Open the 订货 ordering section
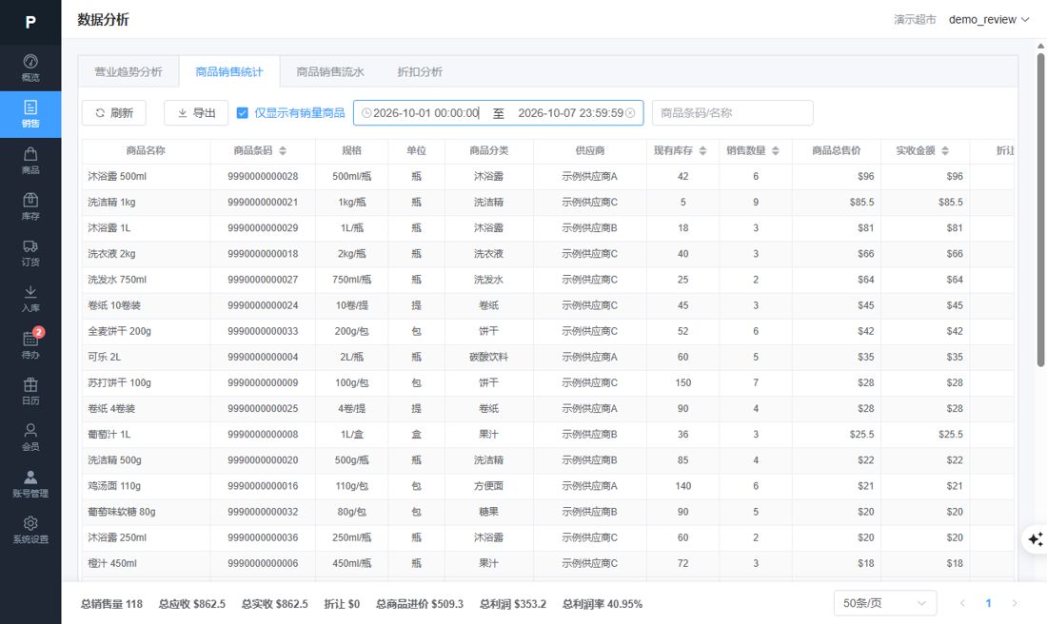 [30, 253]
